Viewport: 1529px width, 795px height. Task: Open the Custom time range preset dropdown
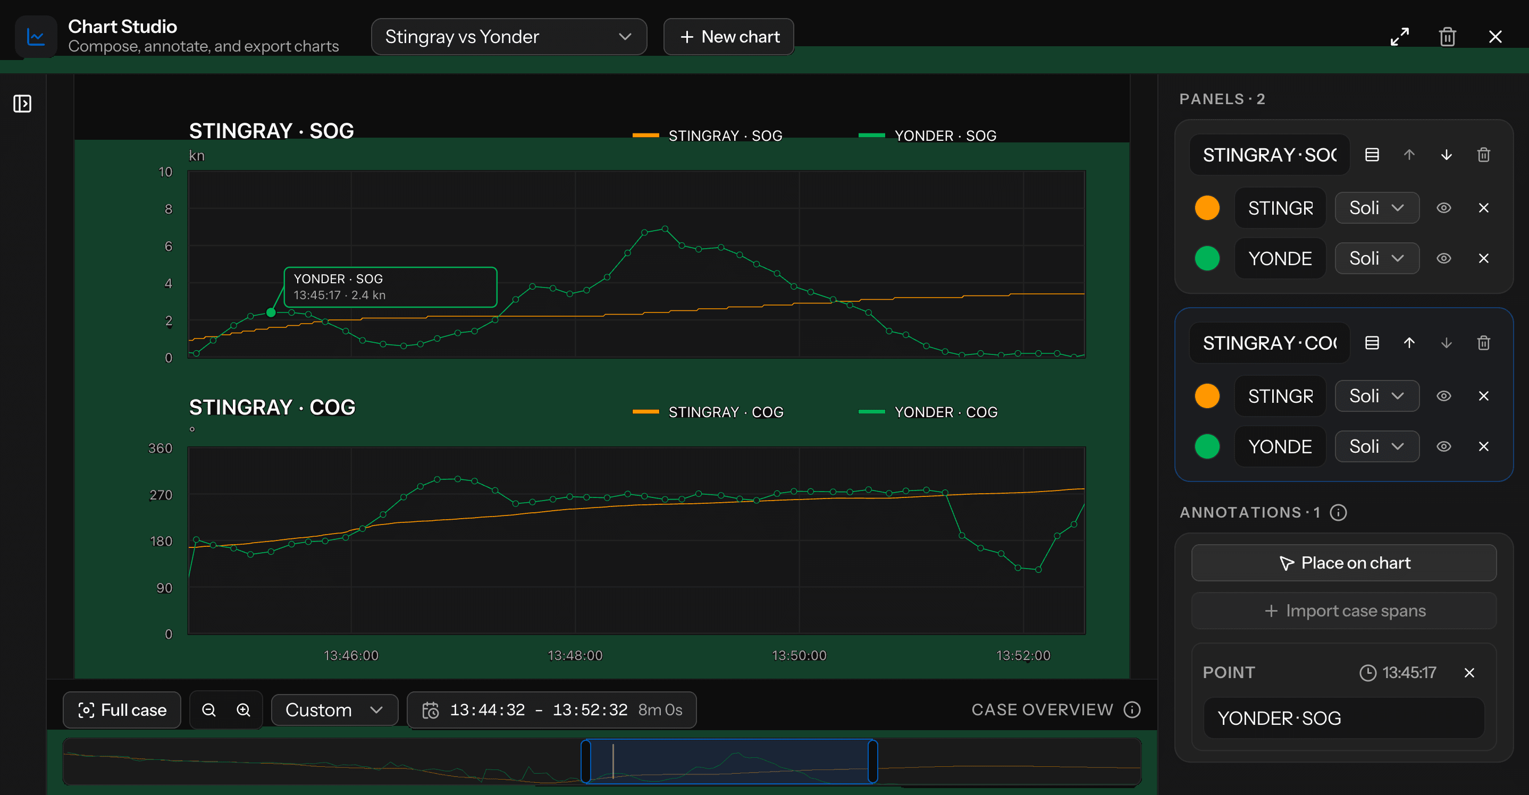[x=334, y=710]
